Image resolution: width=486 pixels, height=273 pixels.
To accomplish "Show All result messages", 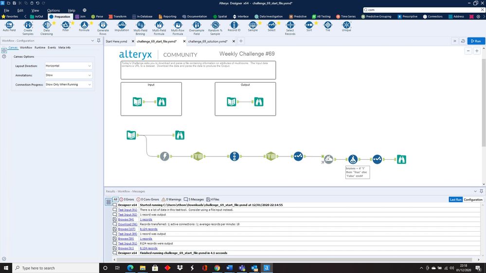I will pos(115,199).
